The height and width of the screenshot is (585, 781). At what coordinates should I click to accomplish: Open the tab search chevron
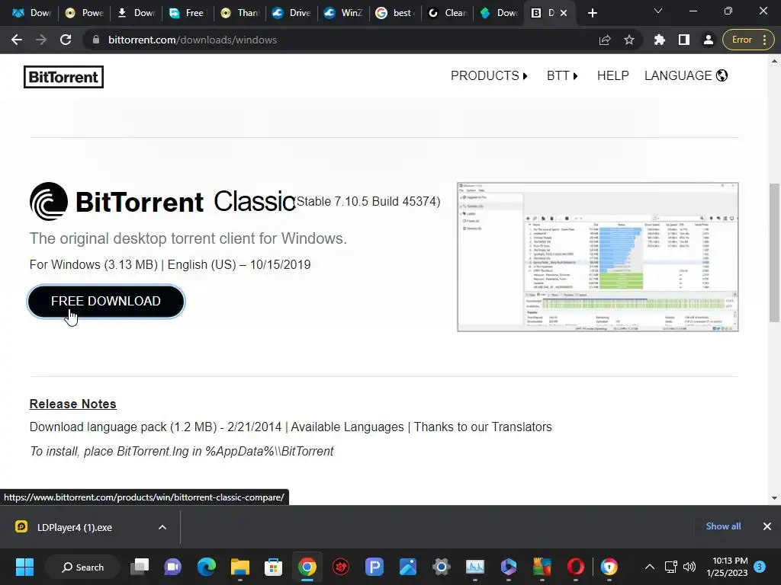coord(658,11)
